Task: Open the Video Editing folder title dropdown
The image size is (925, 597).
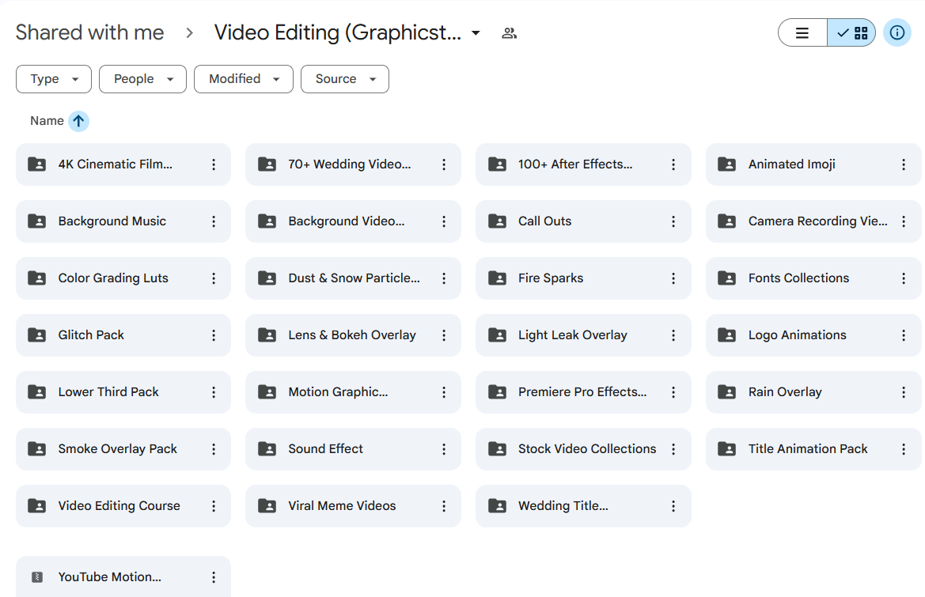Action: [x=476, y=33]
